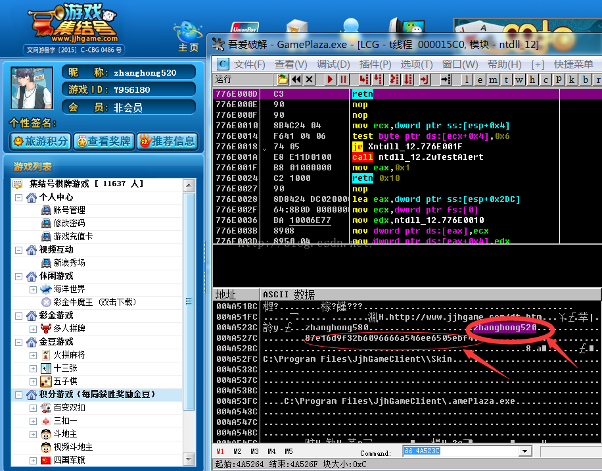Show the call stack with the 'k' button
This screenshot has height=471, width=602.
click(x=572, y=80)
